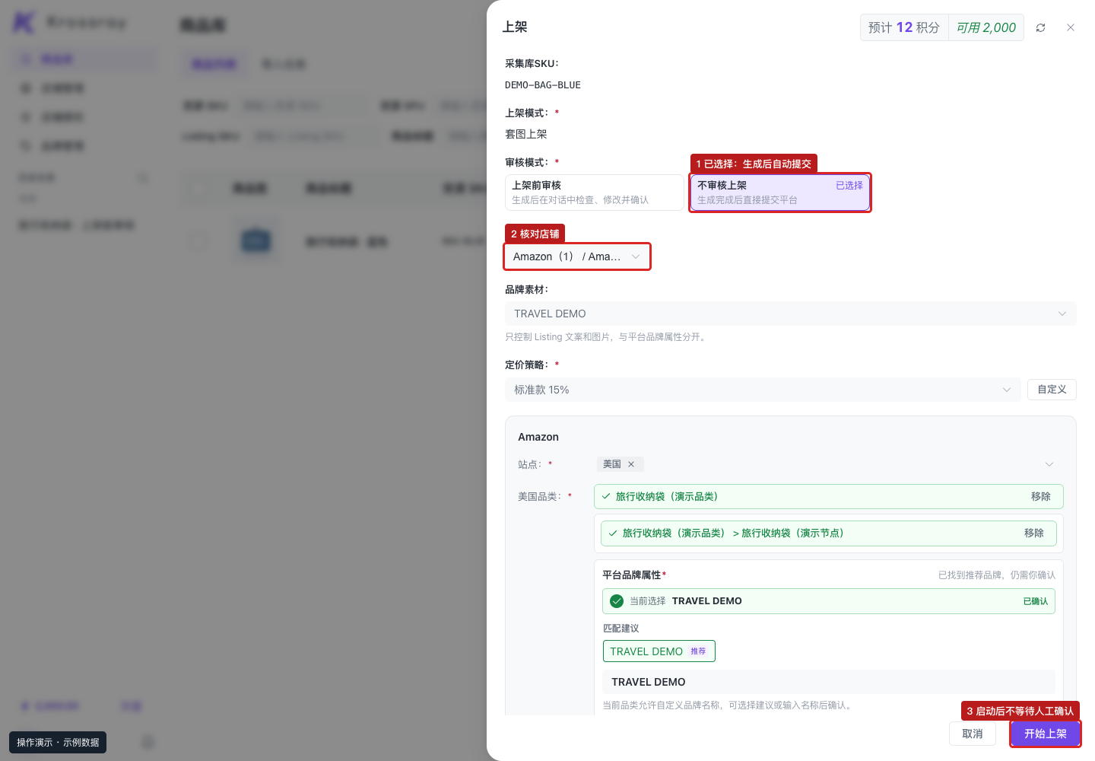Click the SKU value DEMO-BAG-BLUE
The width and height of the screenshot is (1095, 761).
[x=543, y=85]
